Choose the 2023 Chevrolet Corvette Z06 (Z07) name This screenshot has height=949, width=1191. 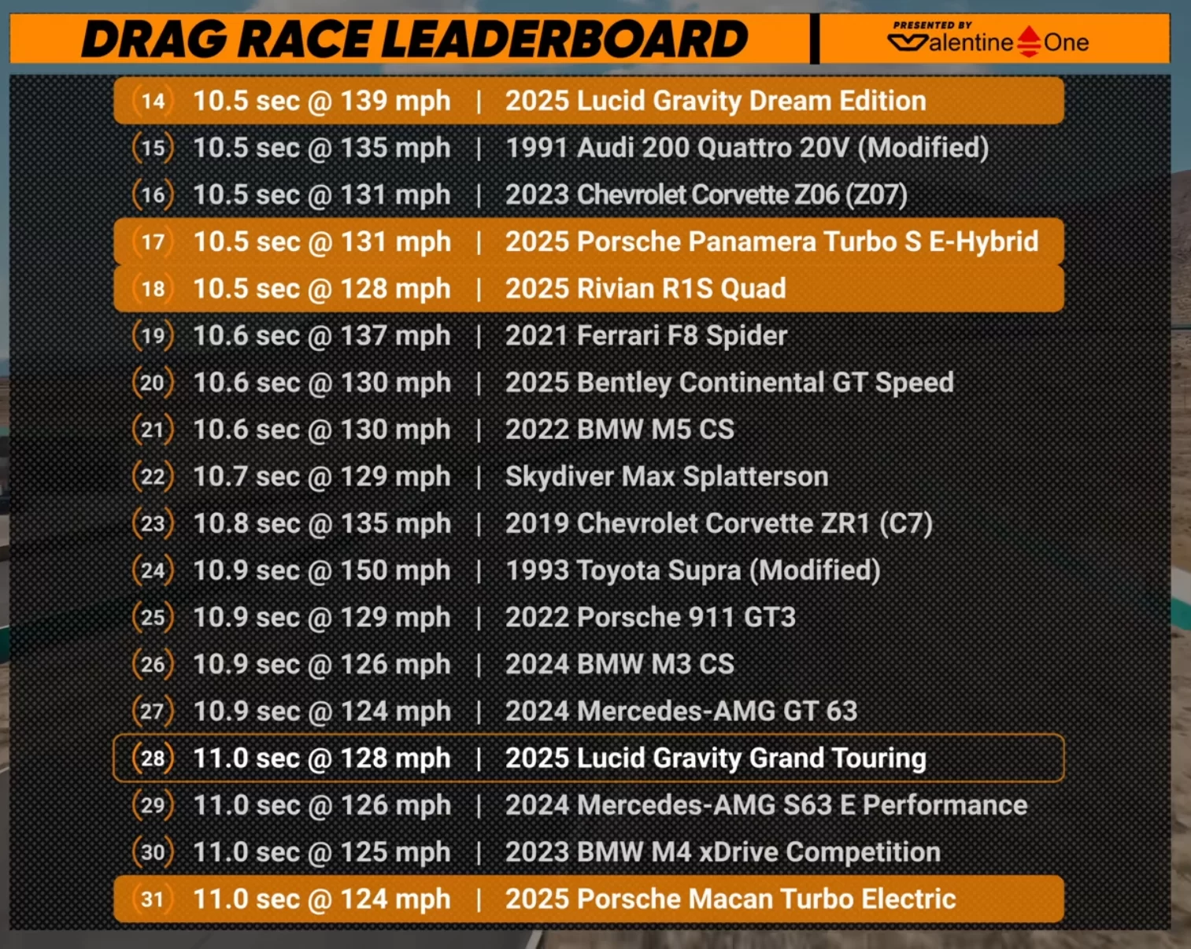click(706, 194)
